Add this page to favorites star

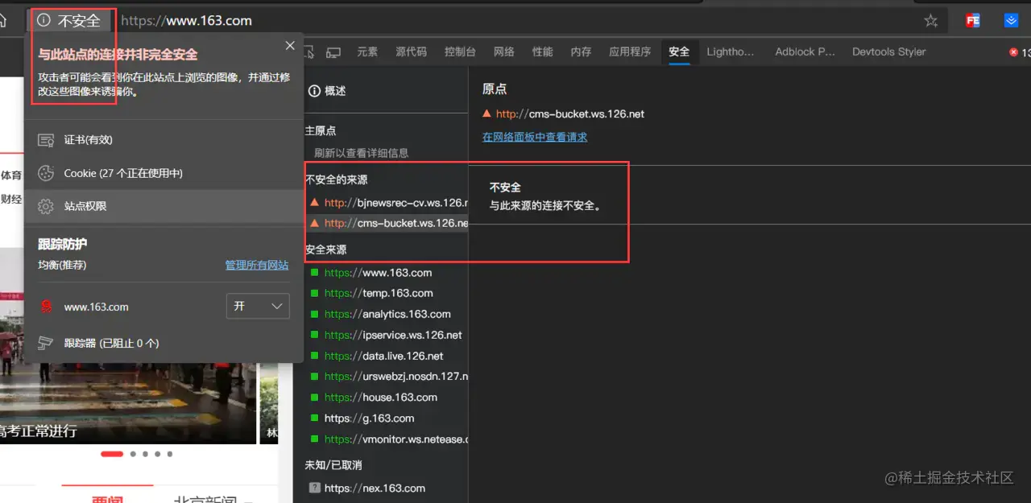tap(931, 21)
